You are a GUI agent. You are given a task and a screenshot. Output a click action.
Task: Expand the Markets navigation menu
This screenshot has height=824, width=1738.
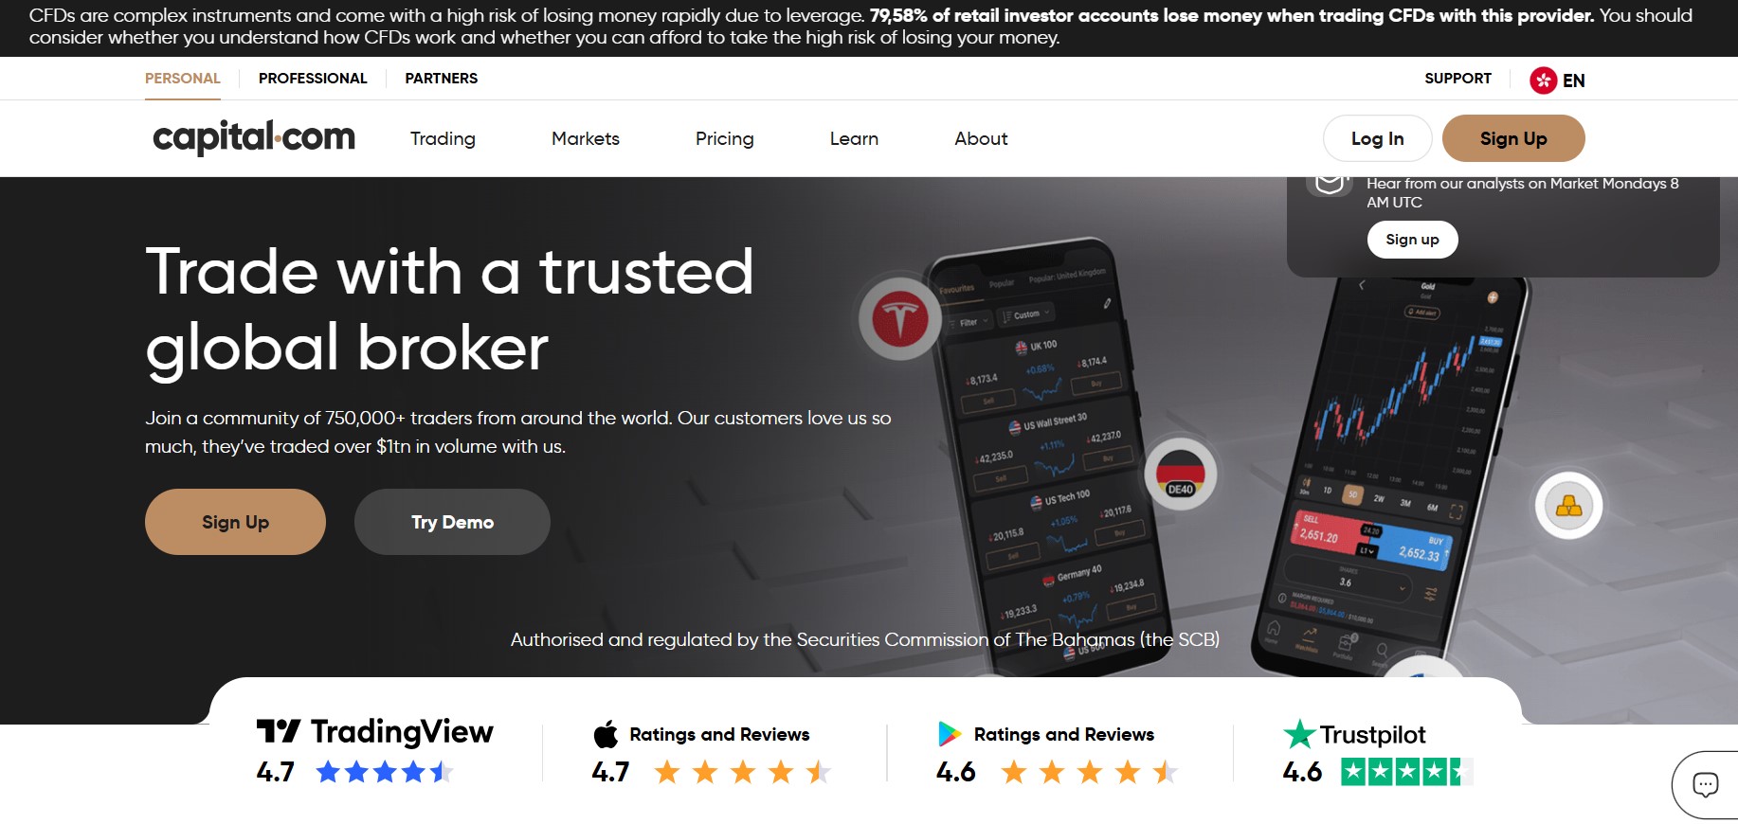coord(586,138)
